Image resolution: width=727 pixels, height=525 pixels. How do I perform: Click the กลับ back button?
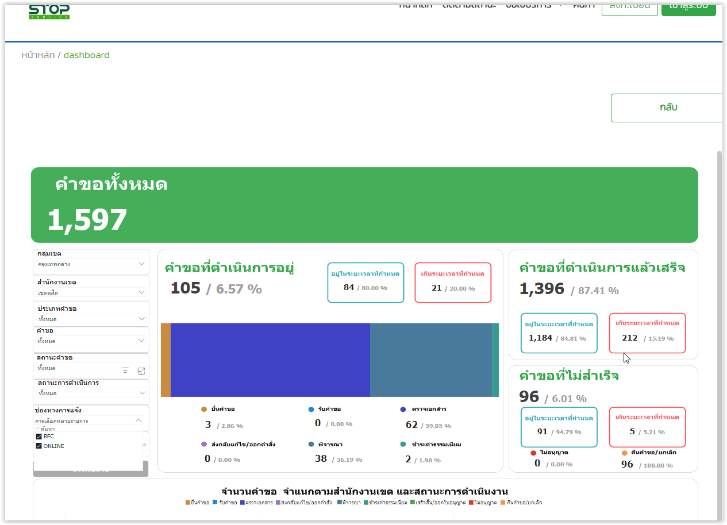click(x=668, y=108)
